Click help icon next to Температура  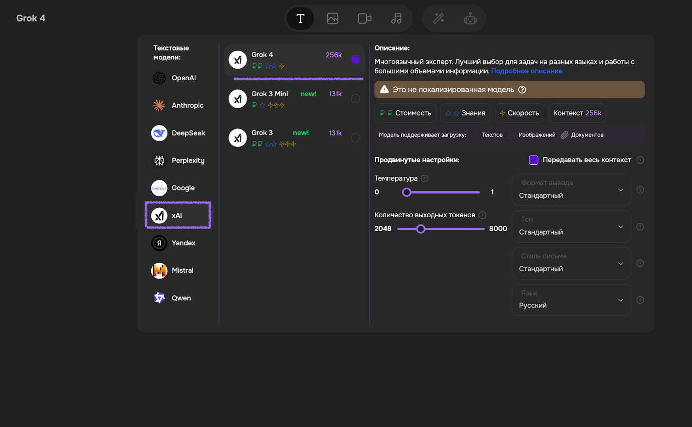point(425,178)
